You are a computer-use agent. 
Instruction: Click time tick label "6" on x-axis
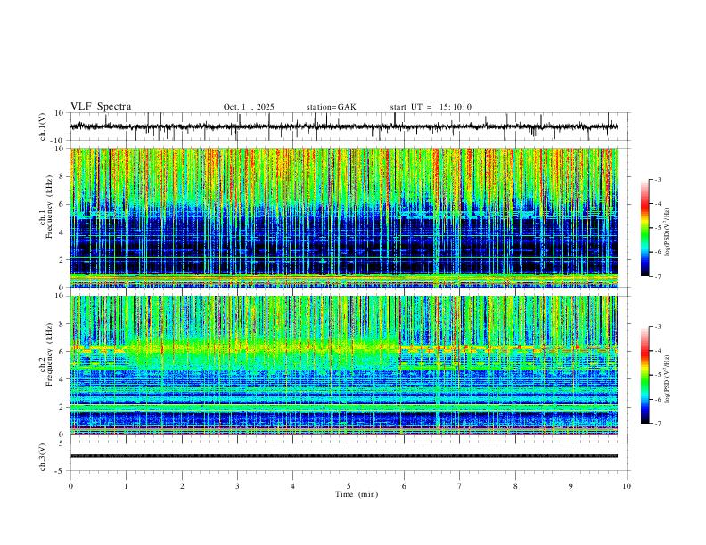pos(404,486)
